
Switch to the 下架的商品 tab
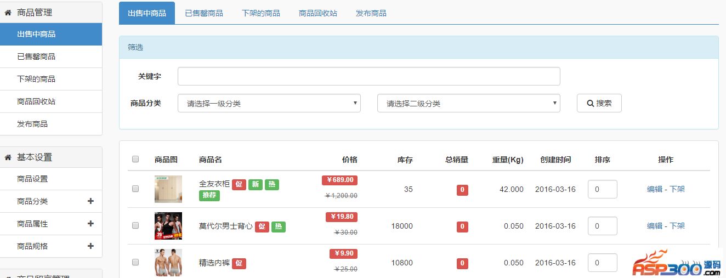[261, 13]
